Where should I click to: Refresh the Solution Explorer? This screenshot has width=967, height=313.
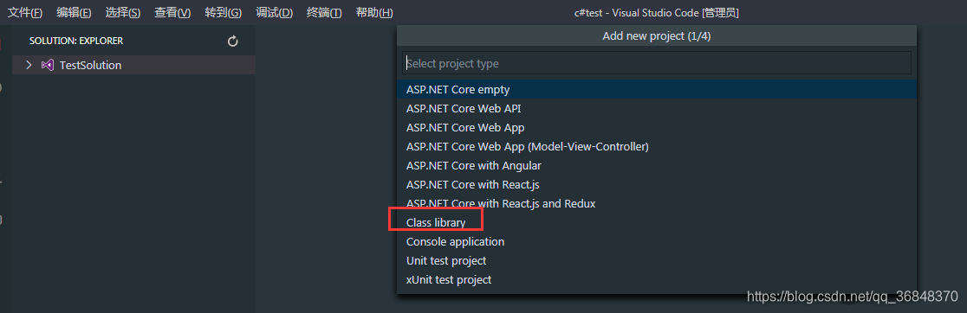pyautogui.click(x=232, y=42)
